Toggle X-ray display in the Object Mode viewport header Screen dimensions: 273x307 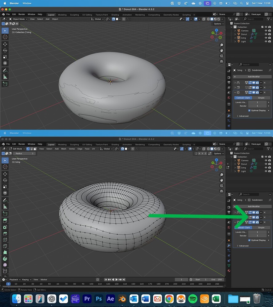204,19
